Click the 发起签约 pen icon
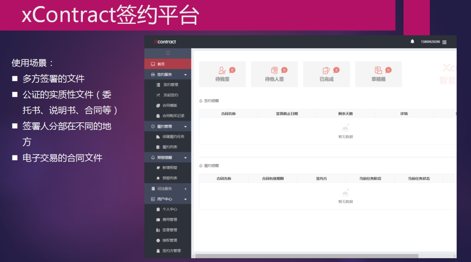This screenshot has height=262, width=471. pyautogui.click(x=158, y=95)
